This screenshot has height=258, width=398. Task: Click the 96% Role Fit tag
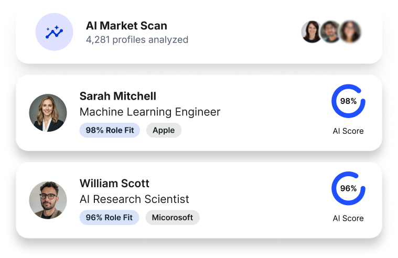pos(109,218)
